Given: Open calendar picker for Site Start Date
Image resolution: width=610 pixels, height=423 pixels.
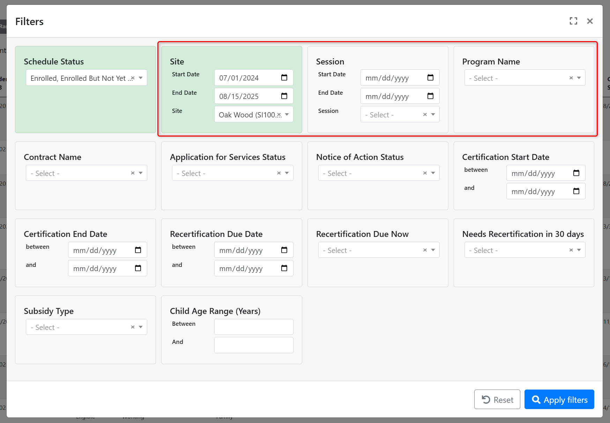Looking at the screenshot, I should pyautogui.click(x=284, y=78).
